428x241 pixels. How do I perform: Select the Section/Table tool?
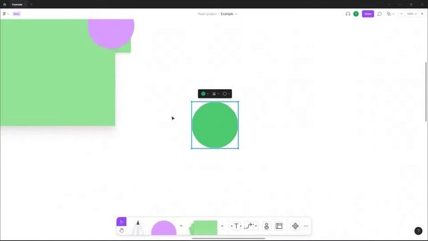click(x=279, y=226)
